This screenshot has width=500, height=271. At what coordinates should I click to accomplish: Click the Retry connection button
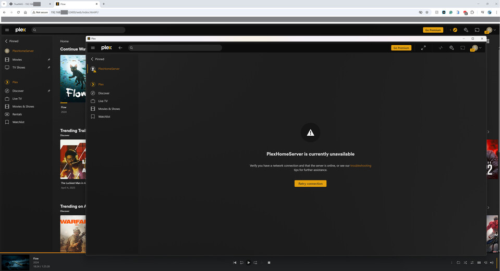[x=310, y=184]
